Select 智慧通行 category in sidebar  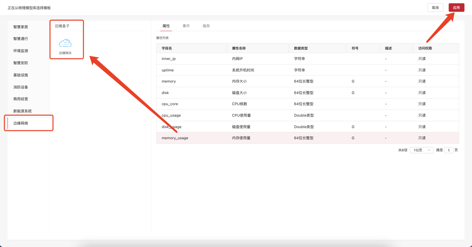coord(21,39)
